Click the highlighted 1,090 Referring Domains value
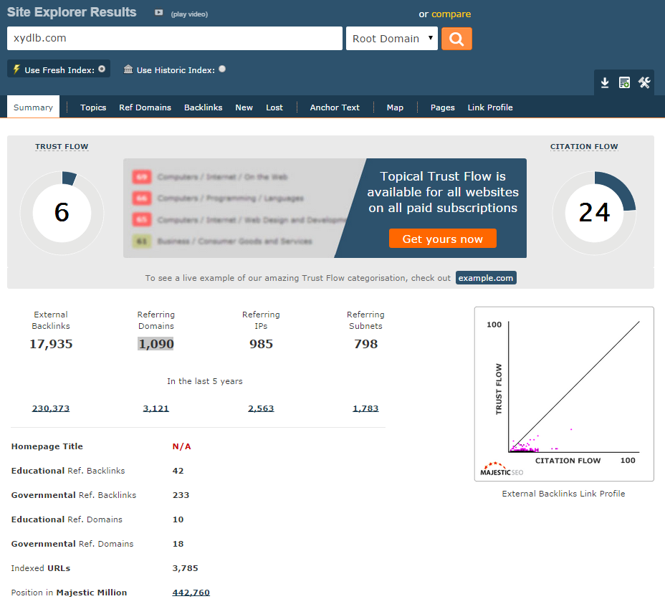This screenshot has height=599, width=665. [x=156, y=344]
